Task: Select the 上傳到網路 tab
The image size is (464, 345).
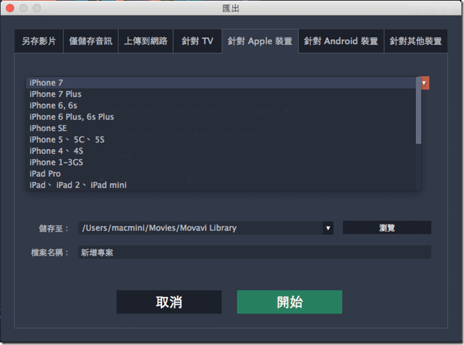Action: 145,41
